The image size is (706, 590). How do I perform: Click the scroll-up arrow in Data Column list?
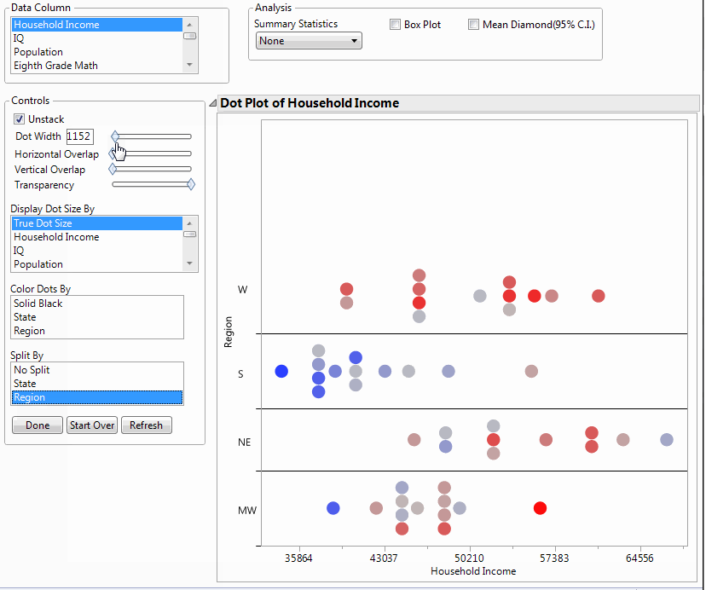[189, 26]
